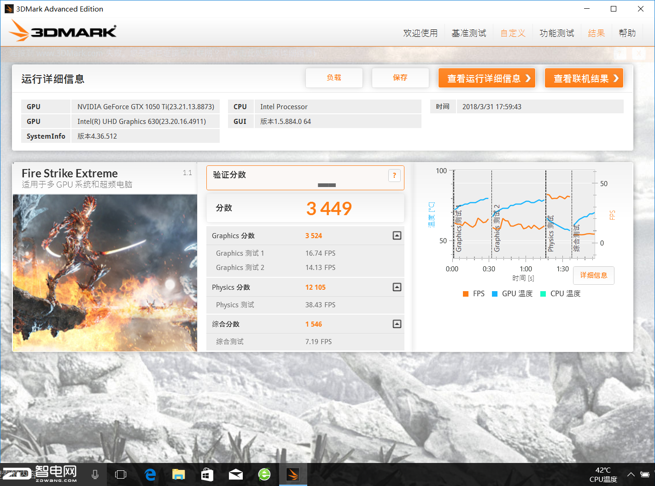Screen dimensions: 655x486
Task: Click the SystemInfo 版本4.36.512 value
Action: [x=146, y=136]
